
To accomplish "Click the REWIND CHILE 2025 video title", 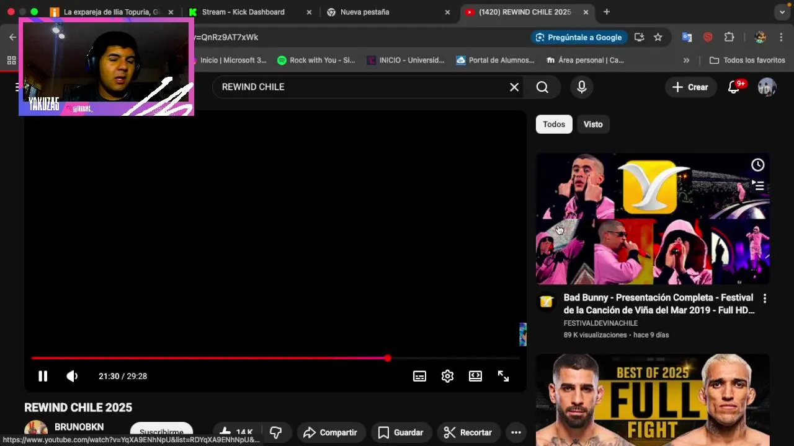I will 78,408.
